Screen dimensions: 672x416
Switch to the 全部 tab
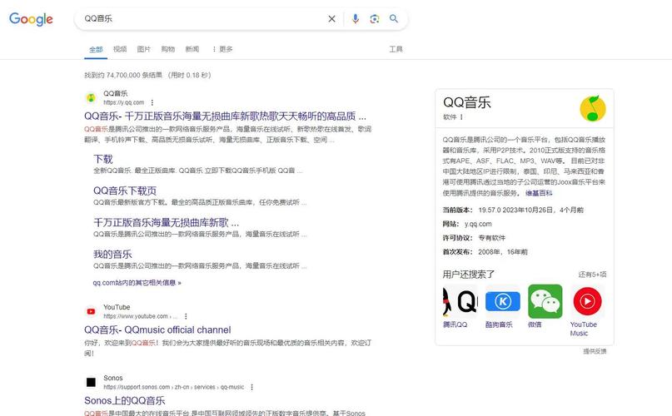[x=96, y=49]
